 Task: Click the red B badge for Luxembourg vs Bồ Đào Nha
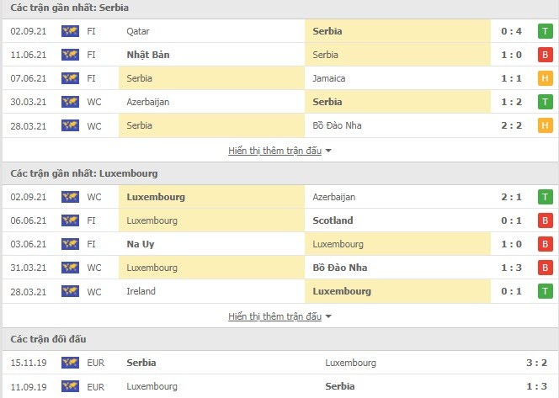pyautogui.click(x=545, y=268)
